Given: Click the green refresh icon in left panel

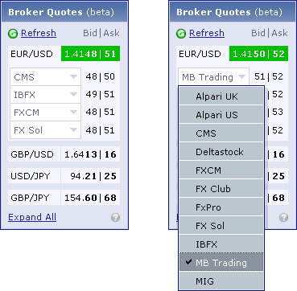Looking at the screenshot, I should click(x=13, y=34).
